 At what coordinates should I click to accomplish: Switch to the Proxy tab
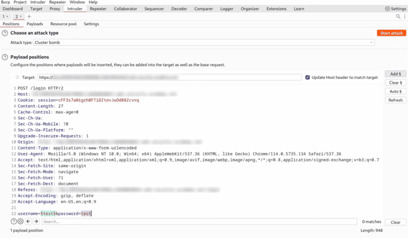click(55, 8)
